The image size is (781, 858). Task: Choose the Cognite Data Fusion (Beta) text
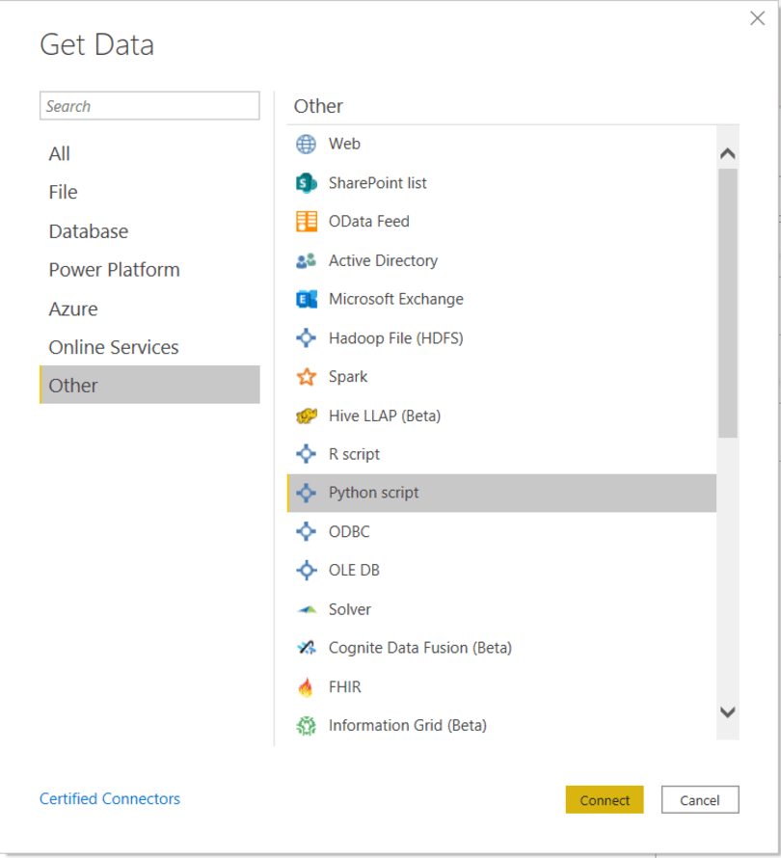tap(419, 648)
